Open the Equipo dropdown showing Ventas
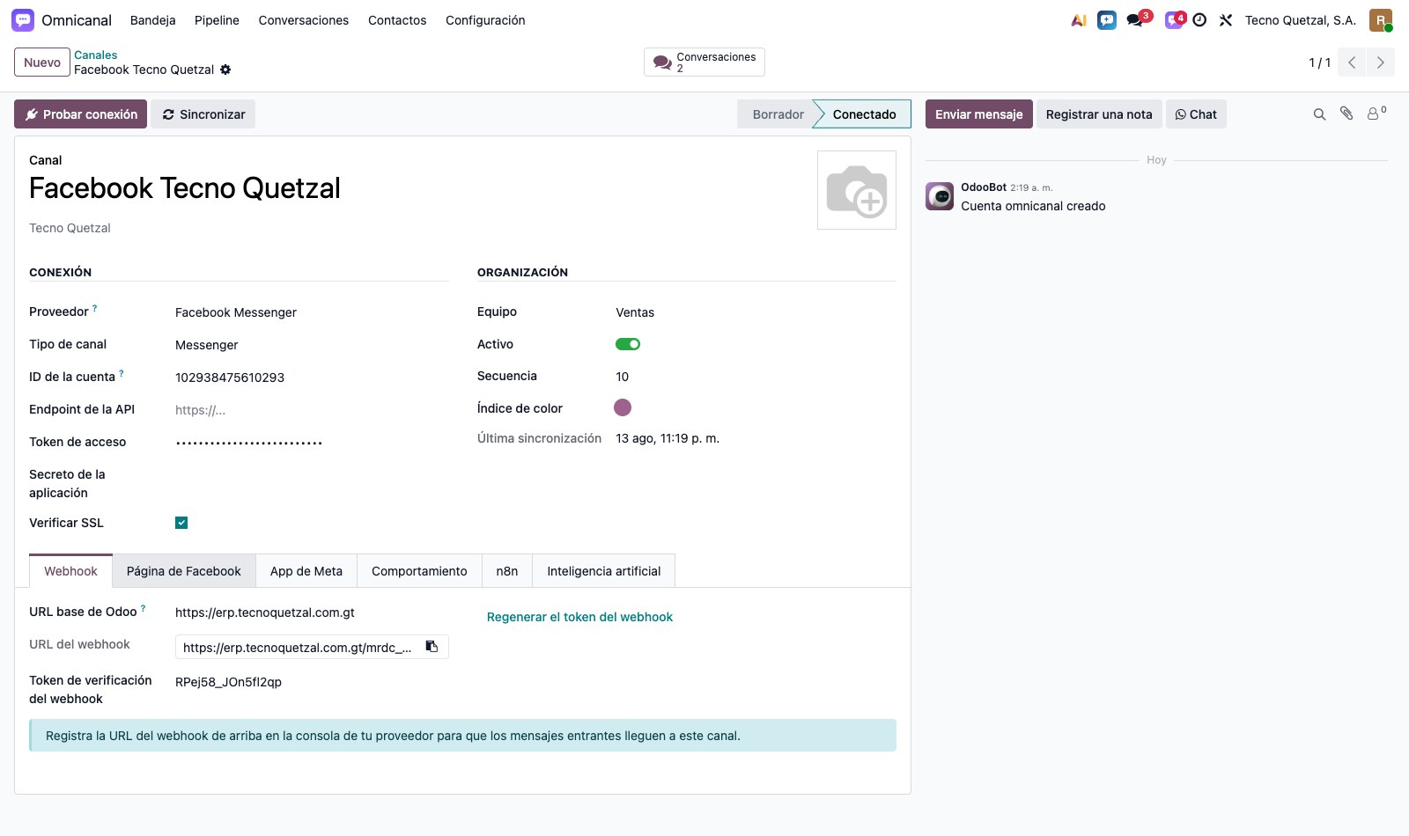Image resolution: width=1409 pixels, height=836 pixels. click(756, 312)
